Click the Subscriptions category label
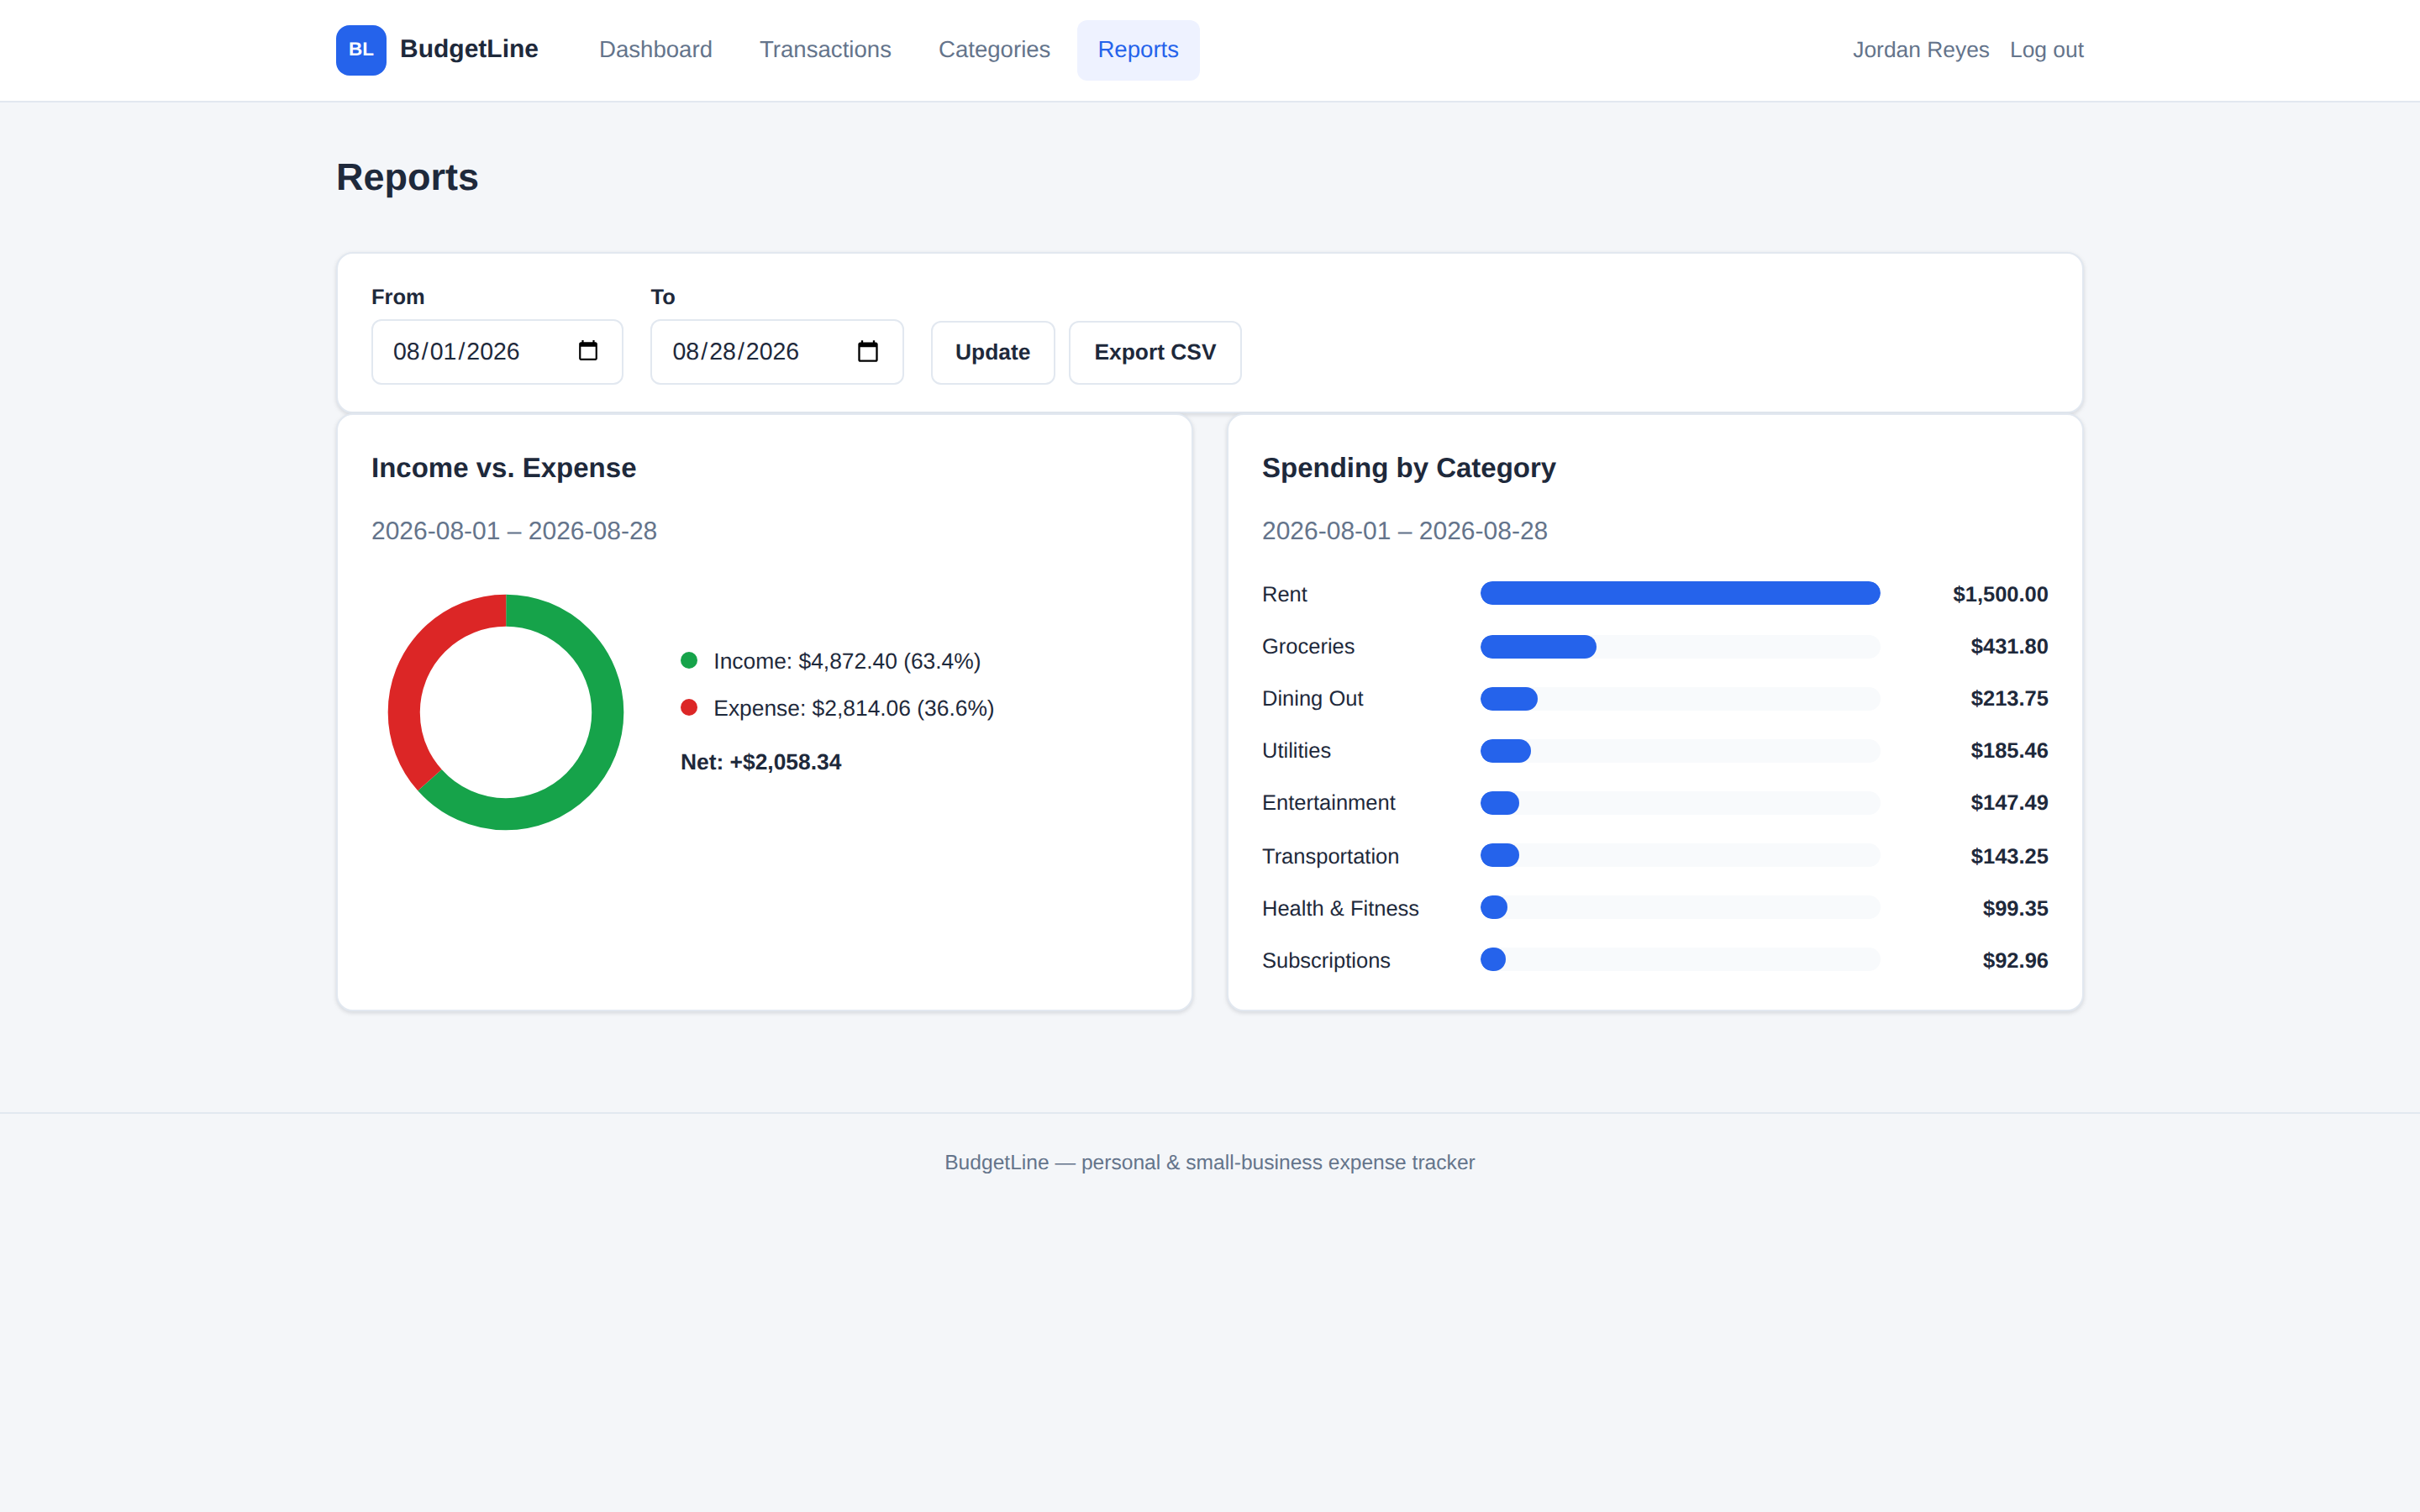 pos(1326,960)
